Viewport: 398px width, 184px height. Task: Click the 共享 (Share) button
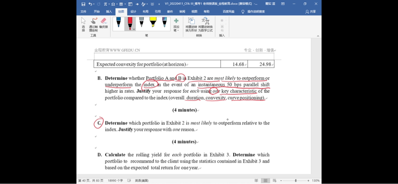click(311, 12)
